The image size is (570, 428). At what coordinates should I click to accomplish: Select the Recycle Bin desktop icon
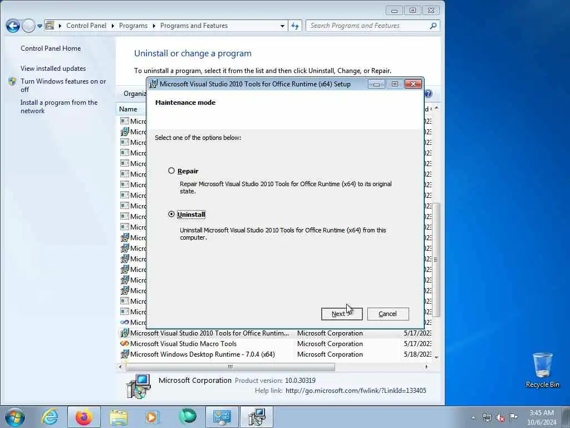click(x=542, y=370)
